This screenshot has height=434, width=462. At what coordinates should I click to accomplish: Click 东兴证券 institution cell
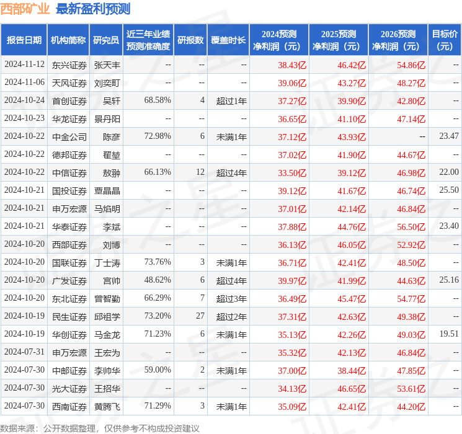69,65
